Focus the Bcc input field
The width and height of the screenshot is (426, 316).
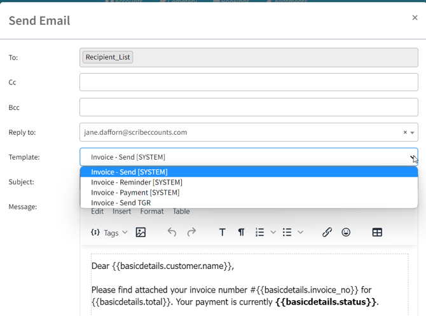click(249, 107)
